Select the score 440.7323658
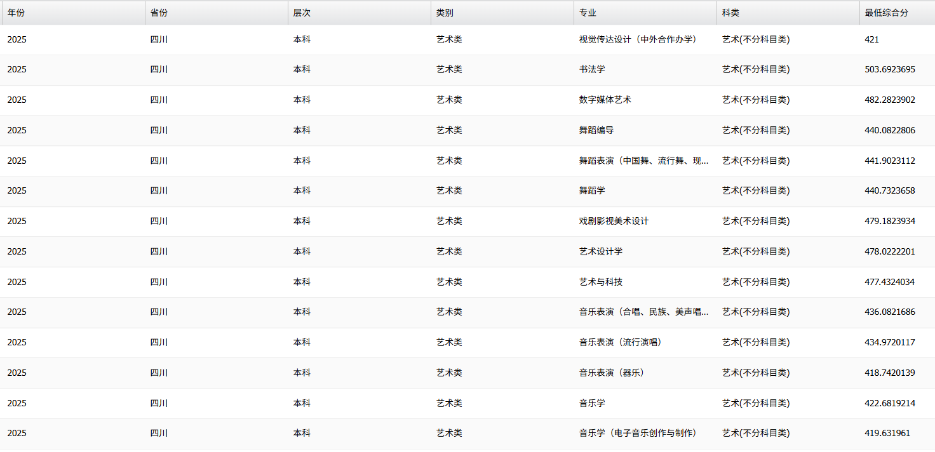The image size is (935, 452). coord(890,190)
